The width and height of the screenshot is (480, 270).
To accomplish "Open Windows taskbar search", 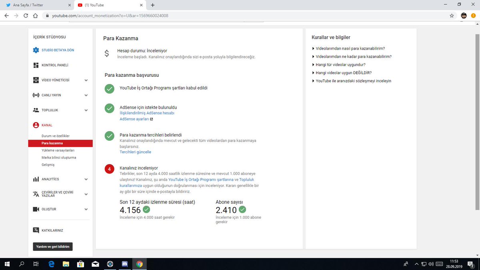I will click(x=22, y=264).
